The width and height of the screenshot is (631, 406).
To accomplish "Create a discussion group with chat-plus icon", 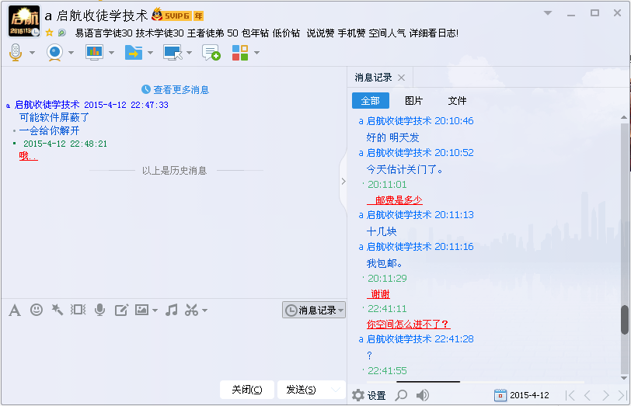I will pos(211,53).
